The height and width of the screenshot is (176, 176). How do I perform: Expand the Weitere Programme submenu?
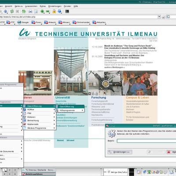click(x=39, y=128)
